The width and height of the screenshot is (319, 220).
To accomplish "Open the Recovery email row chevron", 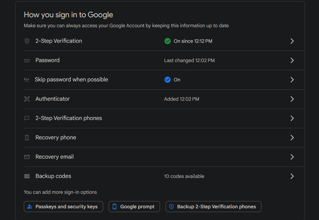I will pos(292,157).
